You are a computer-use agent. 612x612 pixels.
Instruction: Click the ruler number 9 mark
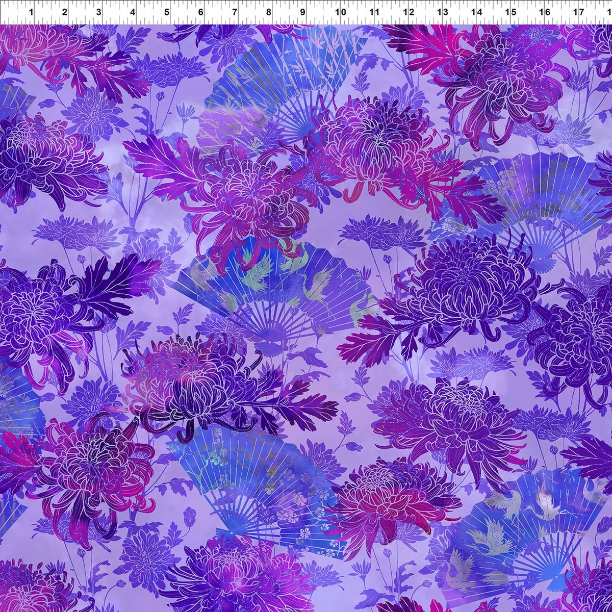coord(303,11)
